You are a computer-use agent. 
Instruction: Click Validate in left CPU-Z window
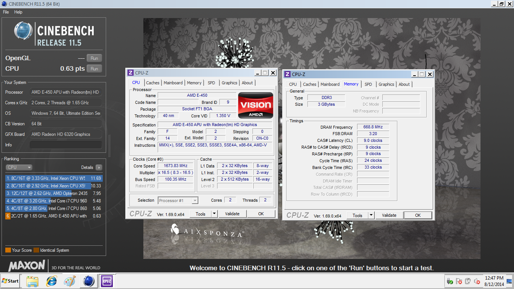point(232,214)
